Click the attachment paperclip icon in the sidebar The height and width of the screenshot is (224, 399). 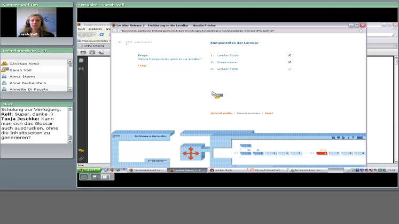click(81, 159)
